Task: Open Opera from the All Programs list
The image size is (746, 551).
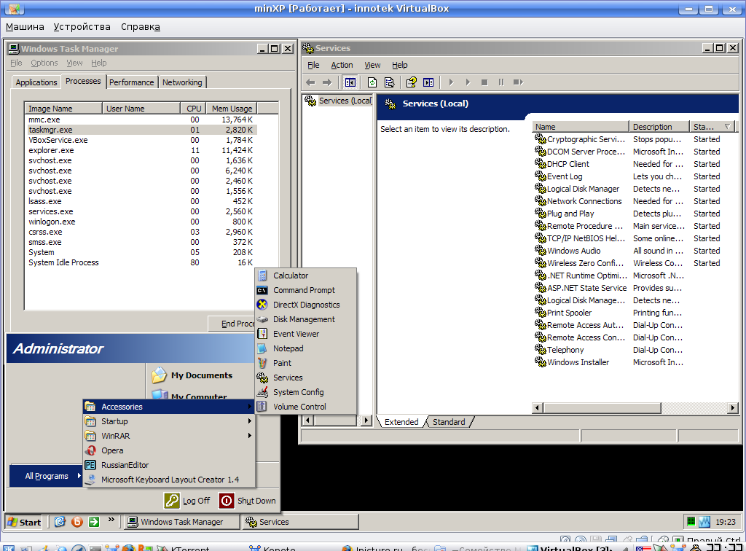Action: [x=112, y=450]
